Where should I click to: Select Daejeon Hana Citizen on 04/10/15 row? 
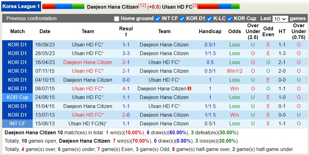[x=88, y=80]
